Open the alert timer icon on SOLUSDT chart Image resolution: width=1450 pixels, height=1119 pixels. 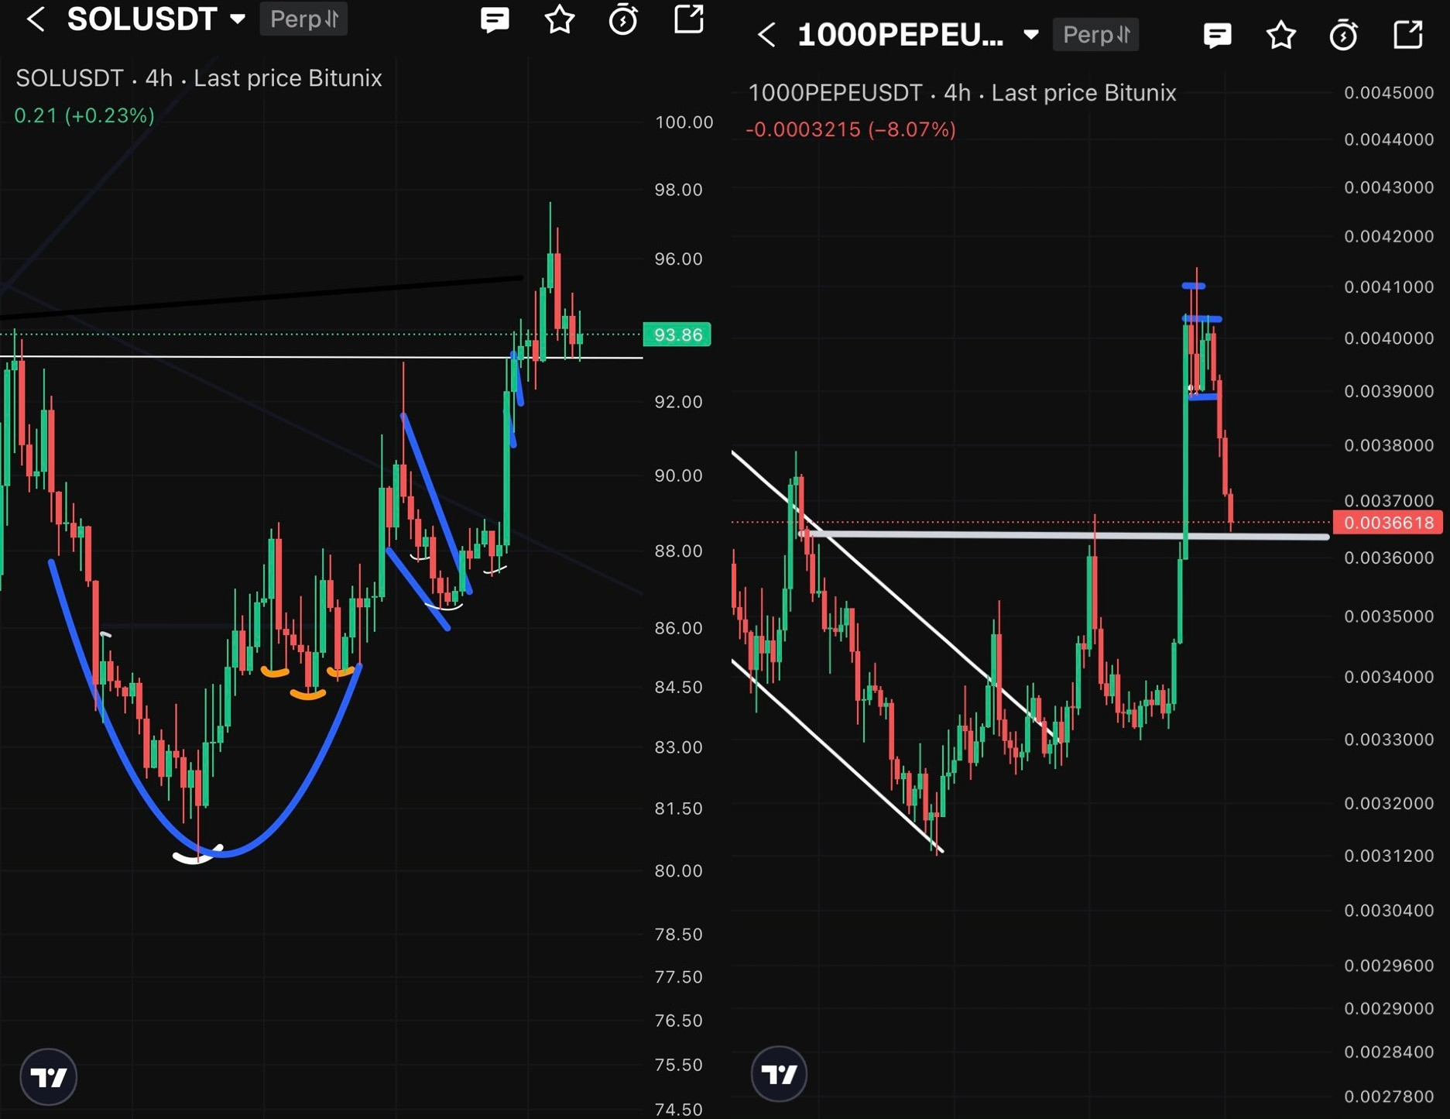point(623,19)
